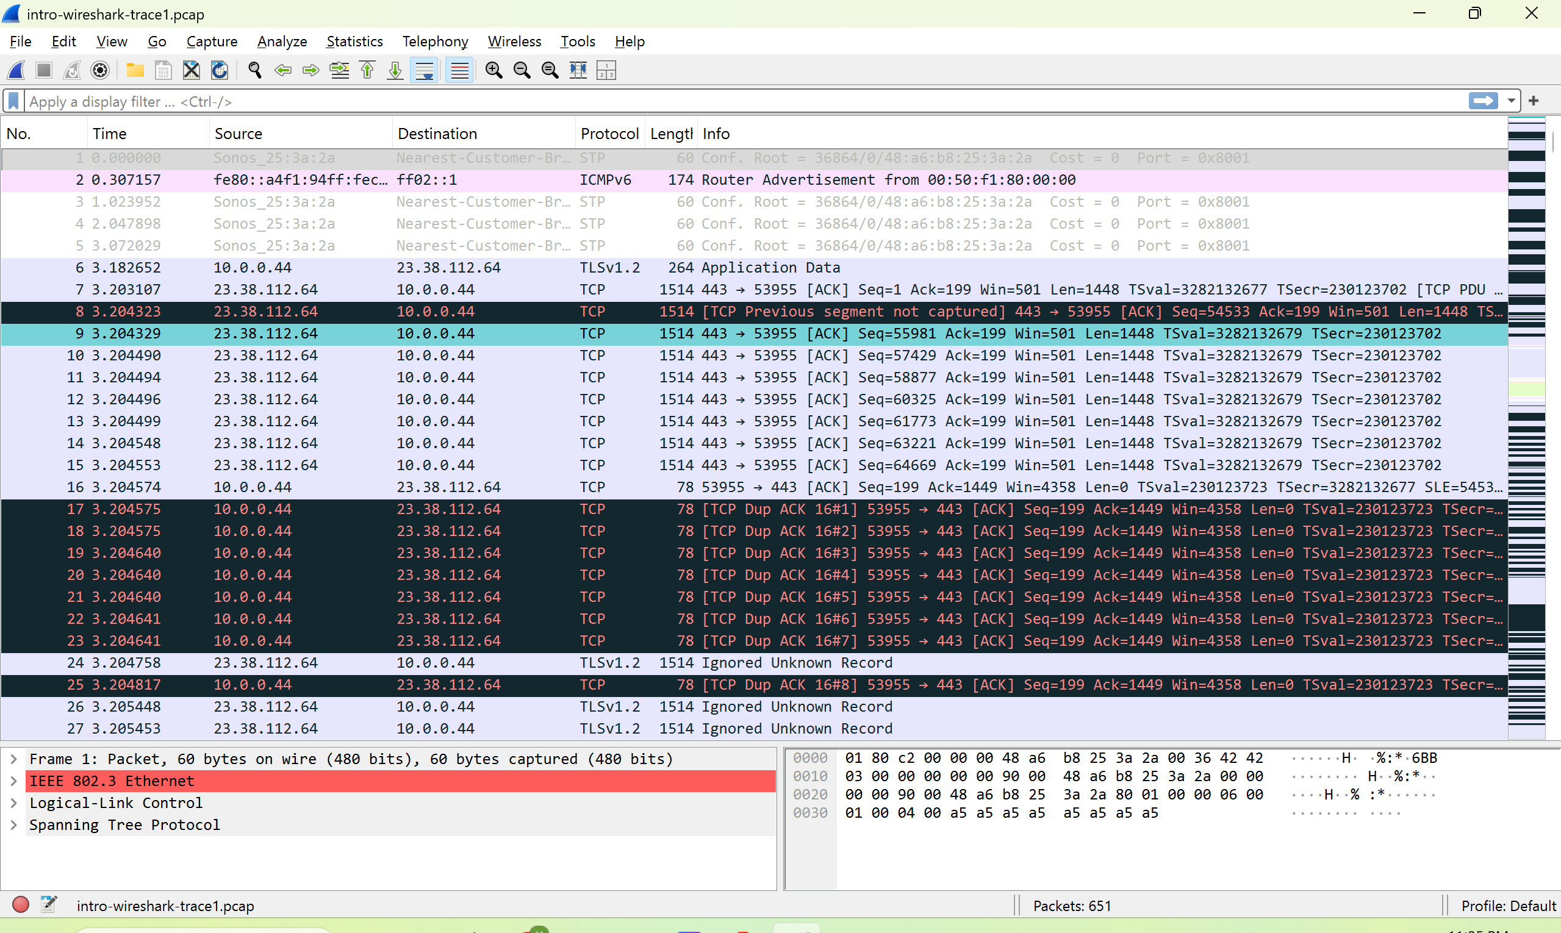Expand IEEE 802.3 Ethernet tree item
Image resolution: width=1561 pixels, height=933 pixels.
pos(13,781)
